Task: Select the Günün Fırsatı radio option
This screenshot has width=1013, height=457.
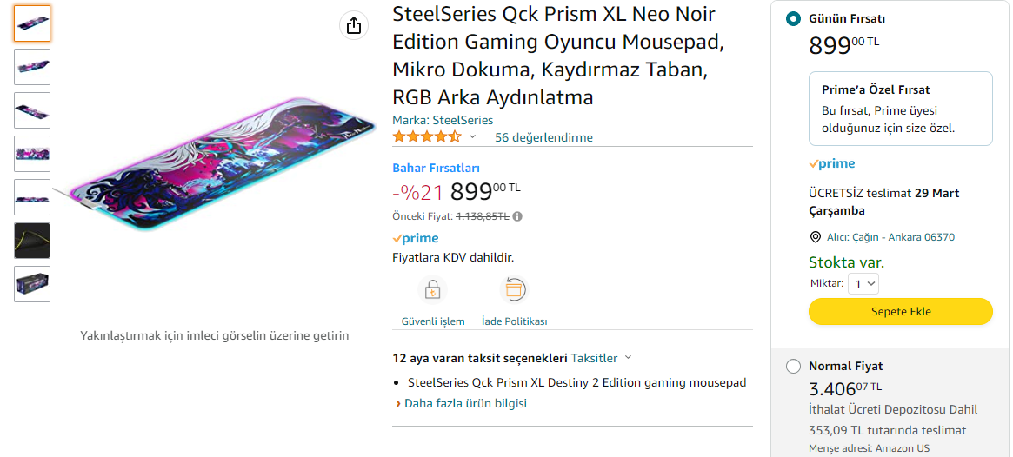Action: tap(793, 19)
